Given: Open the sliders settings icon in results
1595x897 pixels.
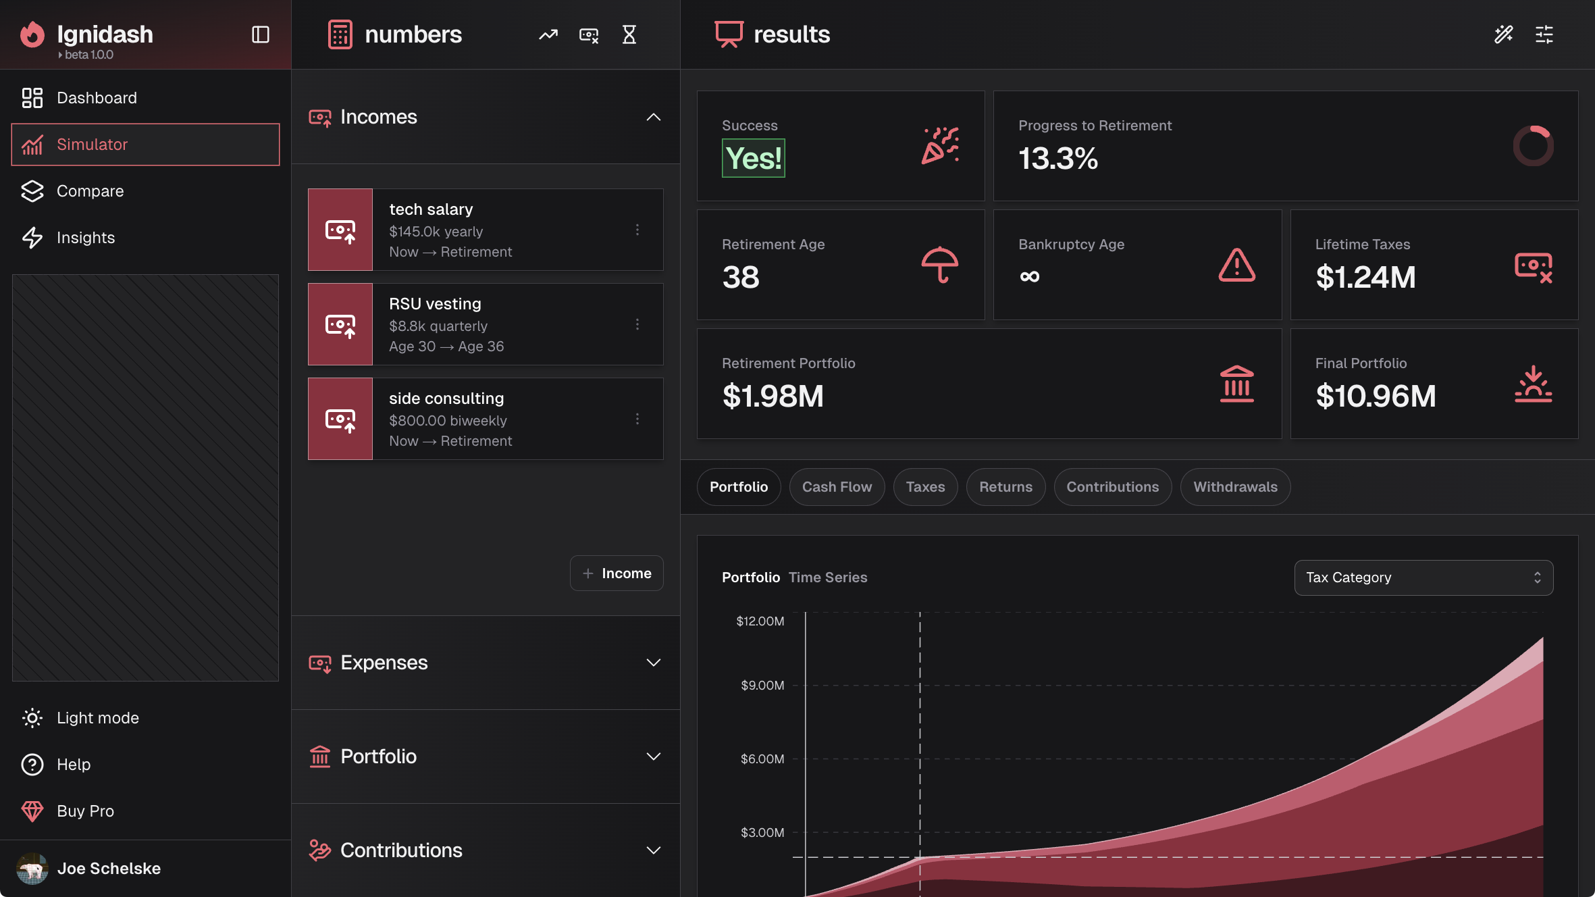Looking at the screenshot, I should pos(1544,34).
